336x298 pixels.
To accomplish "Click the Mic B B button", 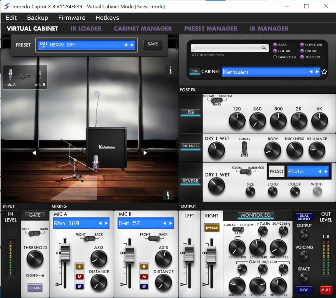I will 144,267.
